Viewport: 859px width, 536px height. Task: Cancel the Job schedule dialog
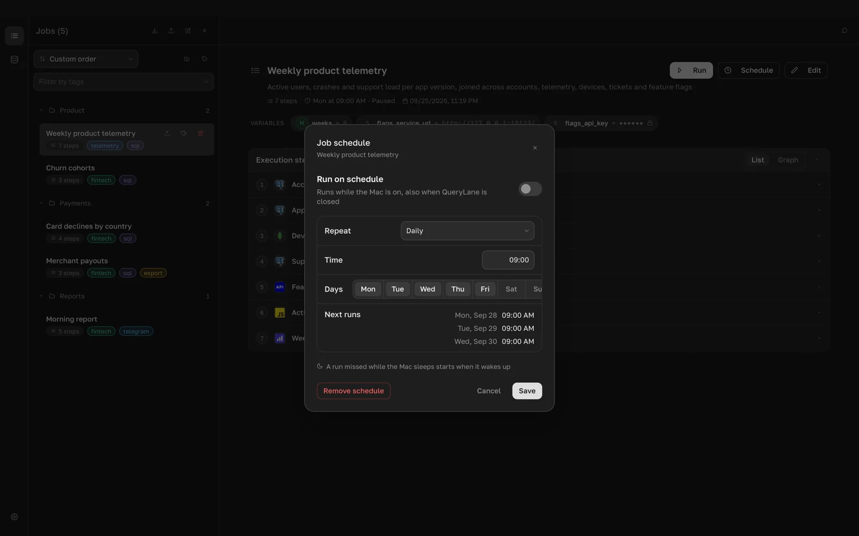coord(489,391)
